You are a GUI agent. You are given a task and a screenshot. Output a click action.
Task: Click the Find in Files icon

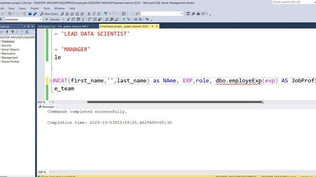[x=138, y=14]
